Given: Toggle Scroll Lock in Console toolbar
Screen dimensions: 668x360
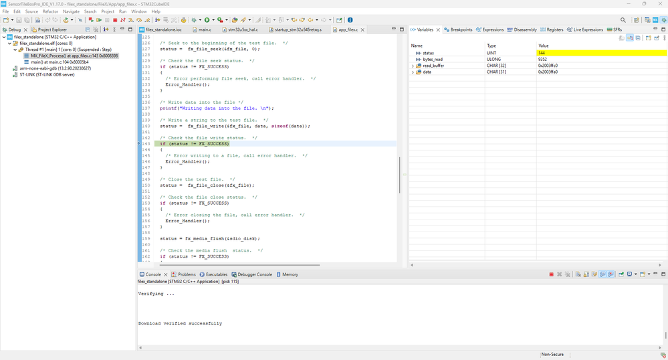Looking at the screenshot, I should click(586, 274).
